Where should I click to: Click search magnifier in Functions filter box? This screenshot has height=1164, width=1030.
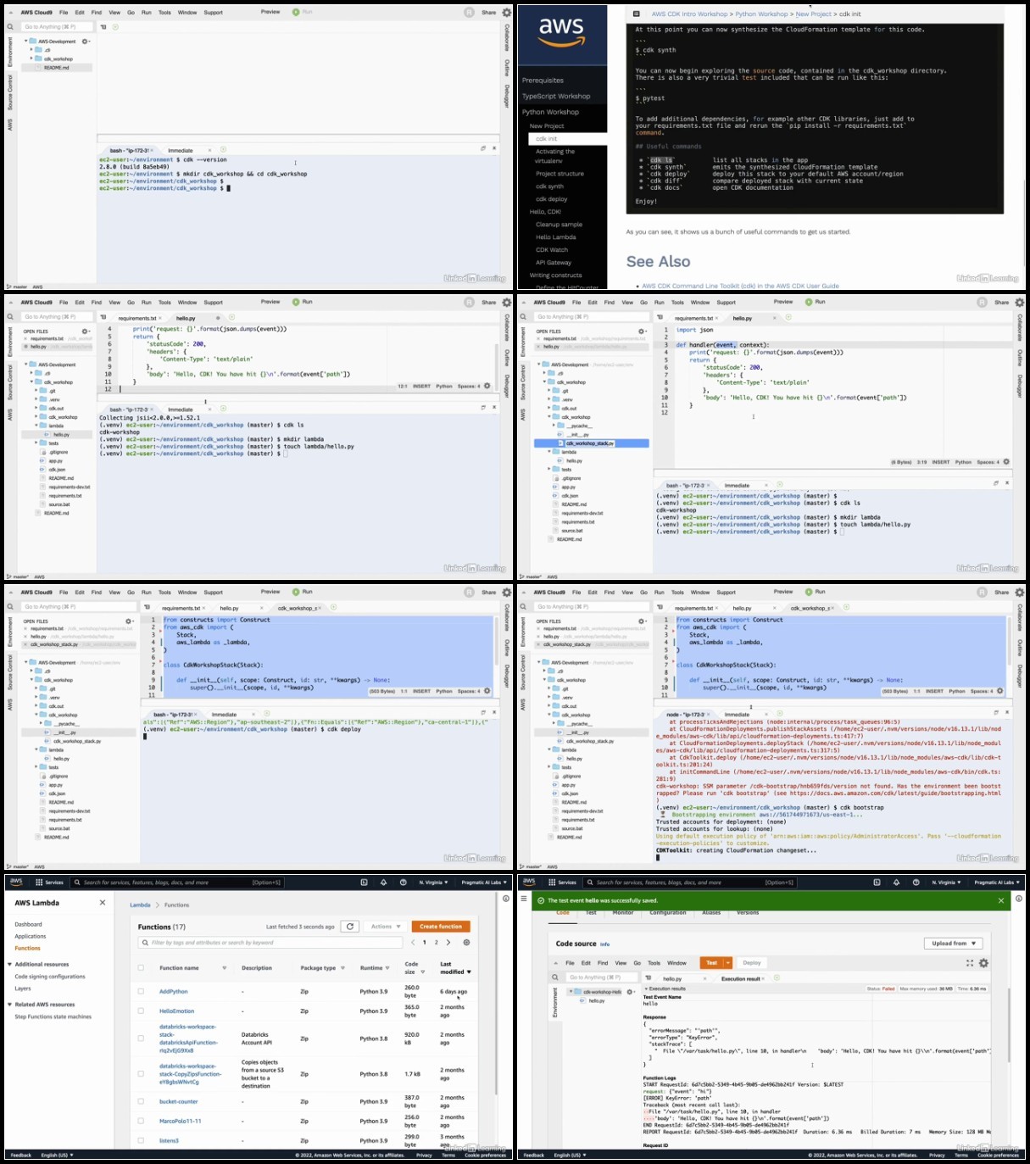[x=146, y=943]
